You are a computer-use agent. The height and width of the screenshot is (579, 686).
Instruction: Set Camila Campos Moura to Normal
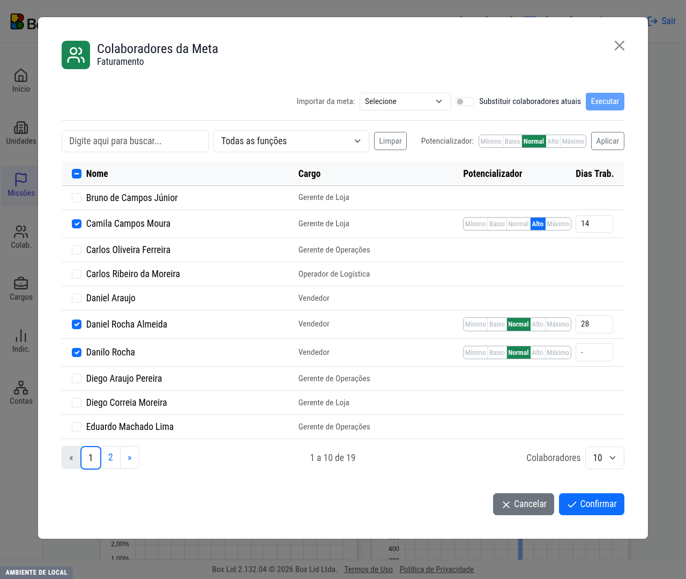[518, 224]
